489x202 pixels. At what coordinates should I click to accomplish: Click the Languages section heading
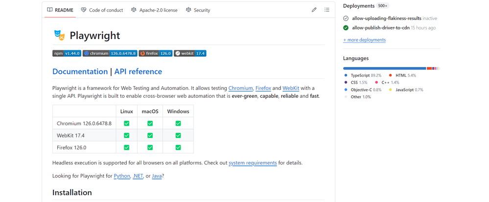click(x=356, y=58)
